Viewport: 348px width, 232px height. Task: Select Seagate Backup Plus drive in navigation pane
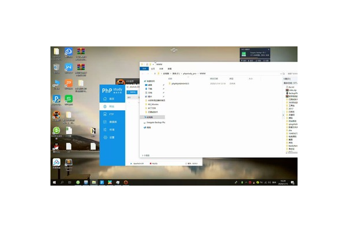coord(154,122)
